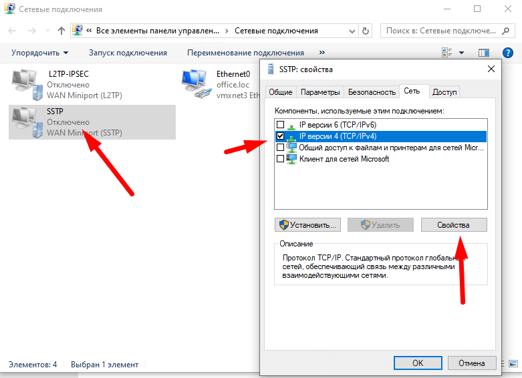The height and width of the screenshot is (378, 522).
Task: Refresh the network connections list
Action: tap(366, 31)
